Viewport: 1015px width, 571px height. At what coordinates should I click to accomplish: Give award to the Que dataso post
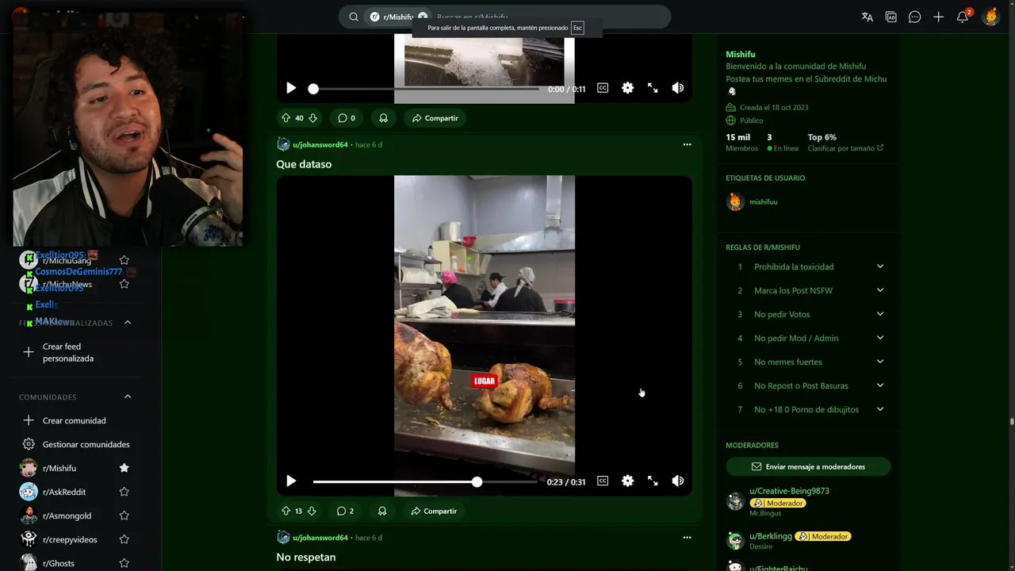point(382,511)
